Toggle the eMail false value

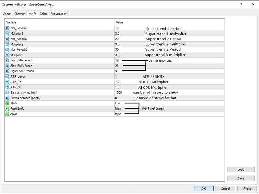coord(118,114)
